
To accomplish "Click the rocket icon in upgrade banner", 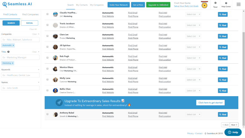I will coord(59,103).
